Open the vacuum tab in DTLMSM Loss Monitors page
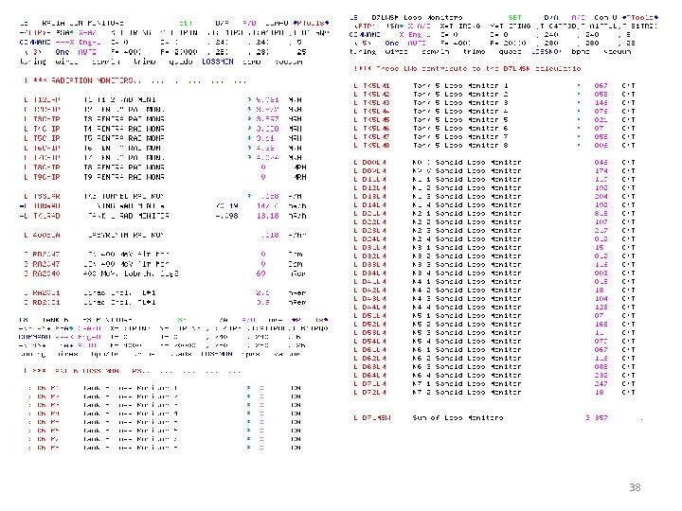Screen dimensions: 682x511 (x=618, y=52)
